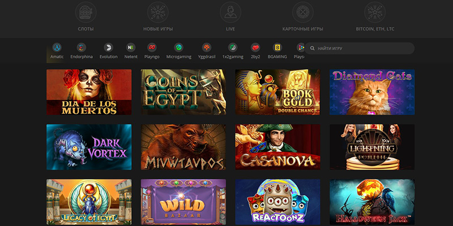This screenshot has width=453, height=226.
Task: Filter by Netent provider icon
Action: tap(131, 47)
